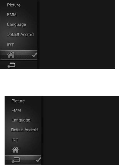The height and width of the screenshot is (165, 119).
Task: Open FMM in the upper menu
Action: pyautogui.click(x=12, y=15)
